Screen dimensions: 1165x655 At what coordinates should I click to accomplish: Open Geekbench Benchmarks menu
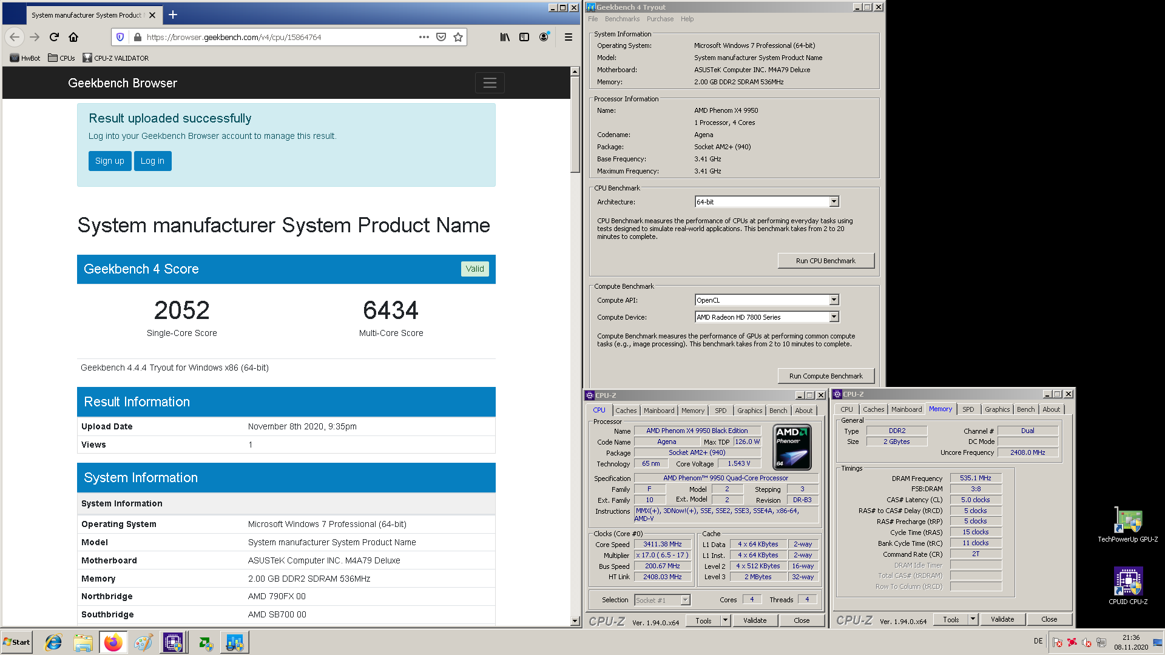point(622,19)
